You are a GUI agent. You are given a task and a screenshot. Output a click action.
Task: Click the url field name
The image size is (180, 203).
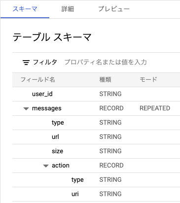click(55, 137)
